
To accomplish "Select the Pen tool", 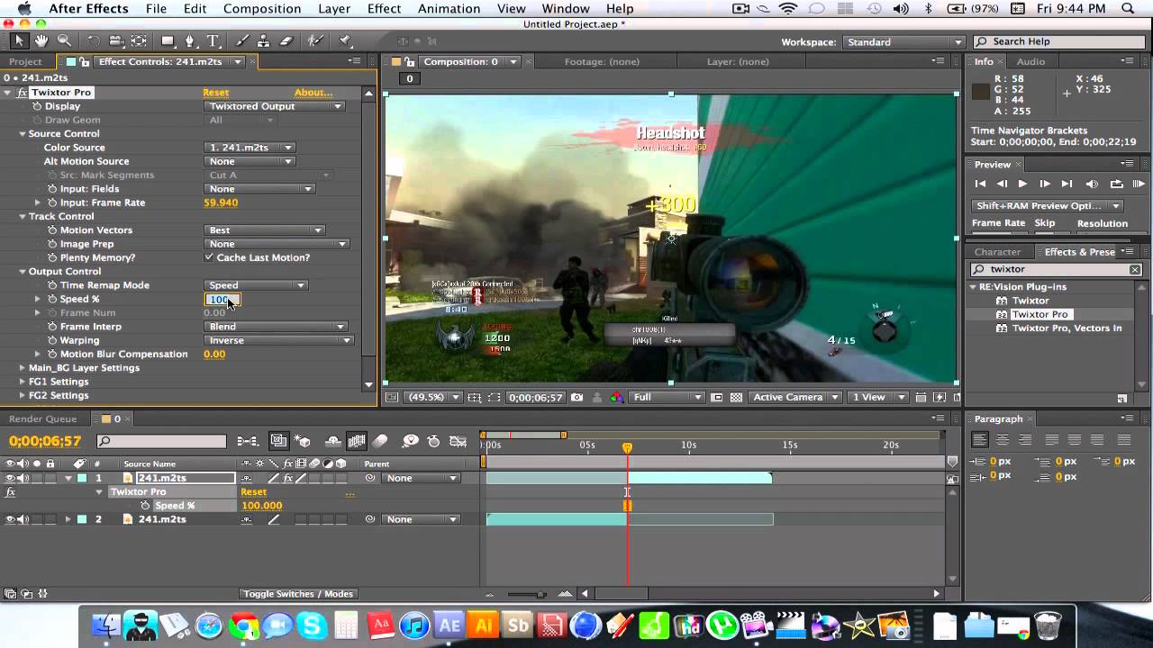I will (x=190, y=41).
